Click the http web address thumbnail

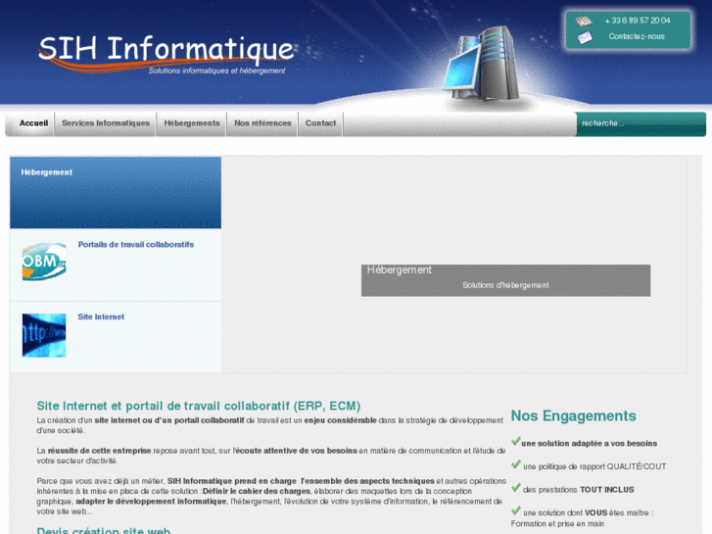click(44, 335)
